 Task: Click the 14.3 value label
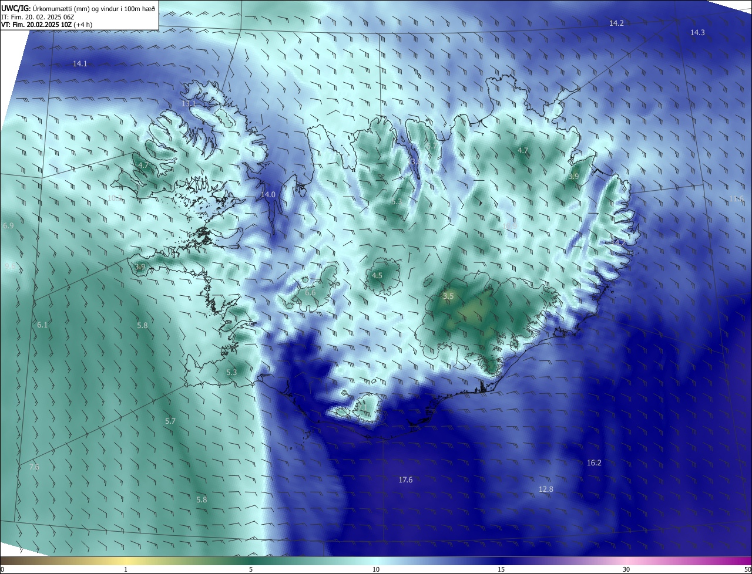697,33
